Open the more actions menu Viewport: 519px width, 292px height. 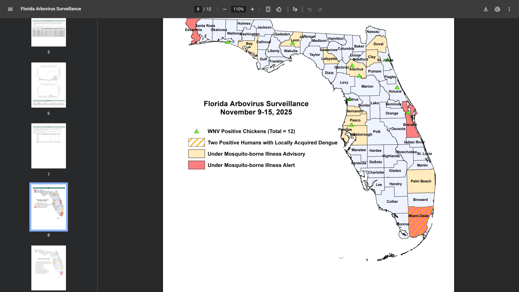(x=509, y=9)
